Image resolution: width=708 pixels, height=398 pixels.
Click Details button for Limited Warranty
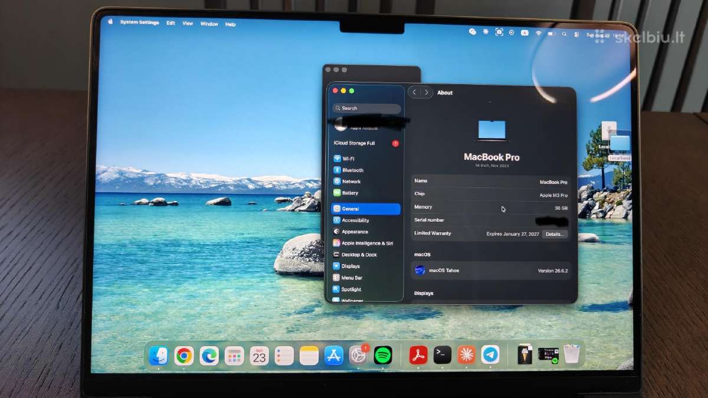(555, 234)
